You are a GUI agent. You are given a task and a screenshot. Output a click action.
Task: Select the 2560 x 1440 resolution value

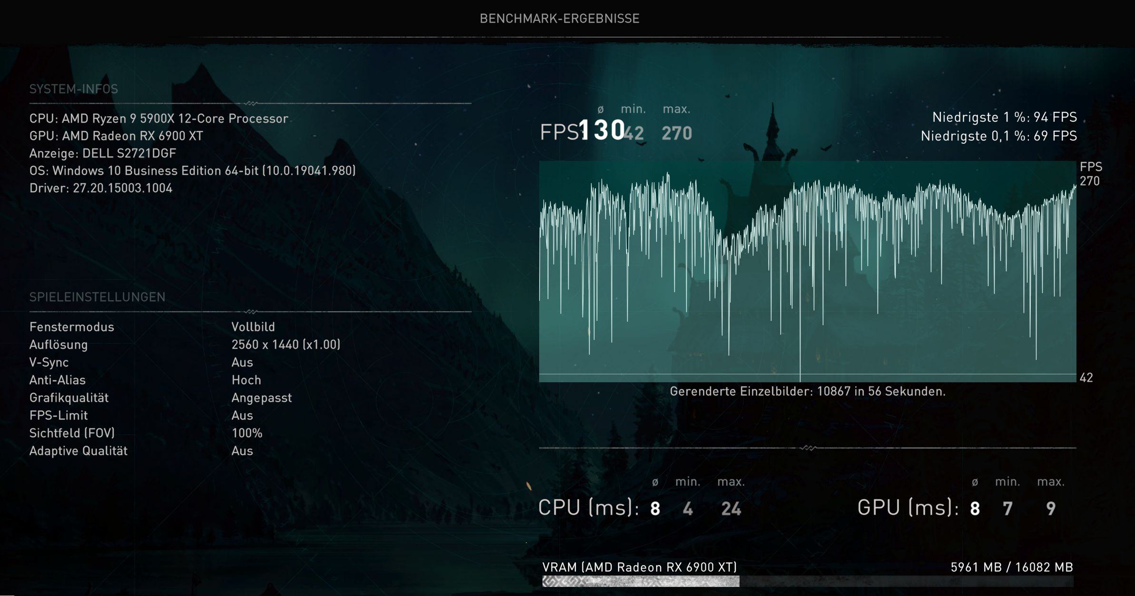(x=286, y=345)
